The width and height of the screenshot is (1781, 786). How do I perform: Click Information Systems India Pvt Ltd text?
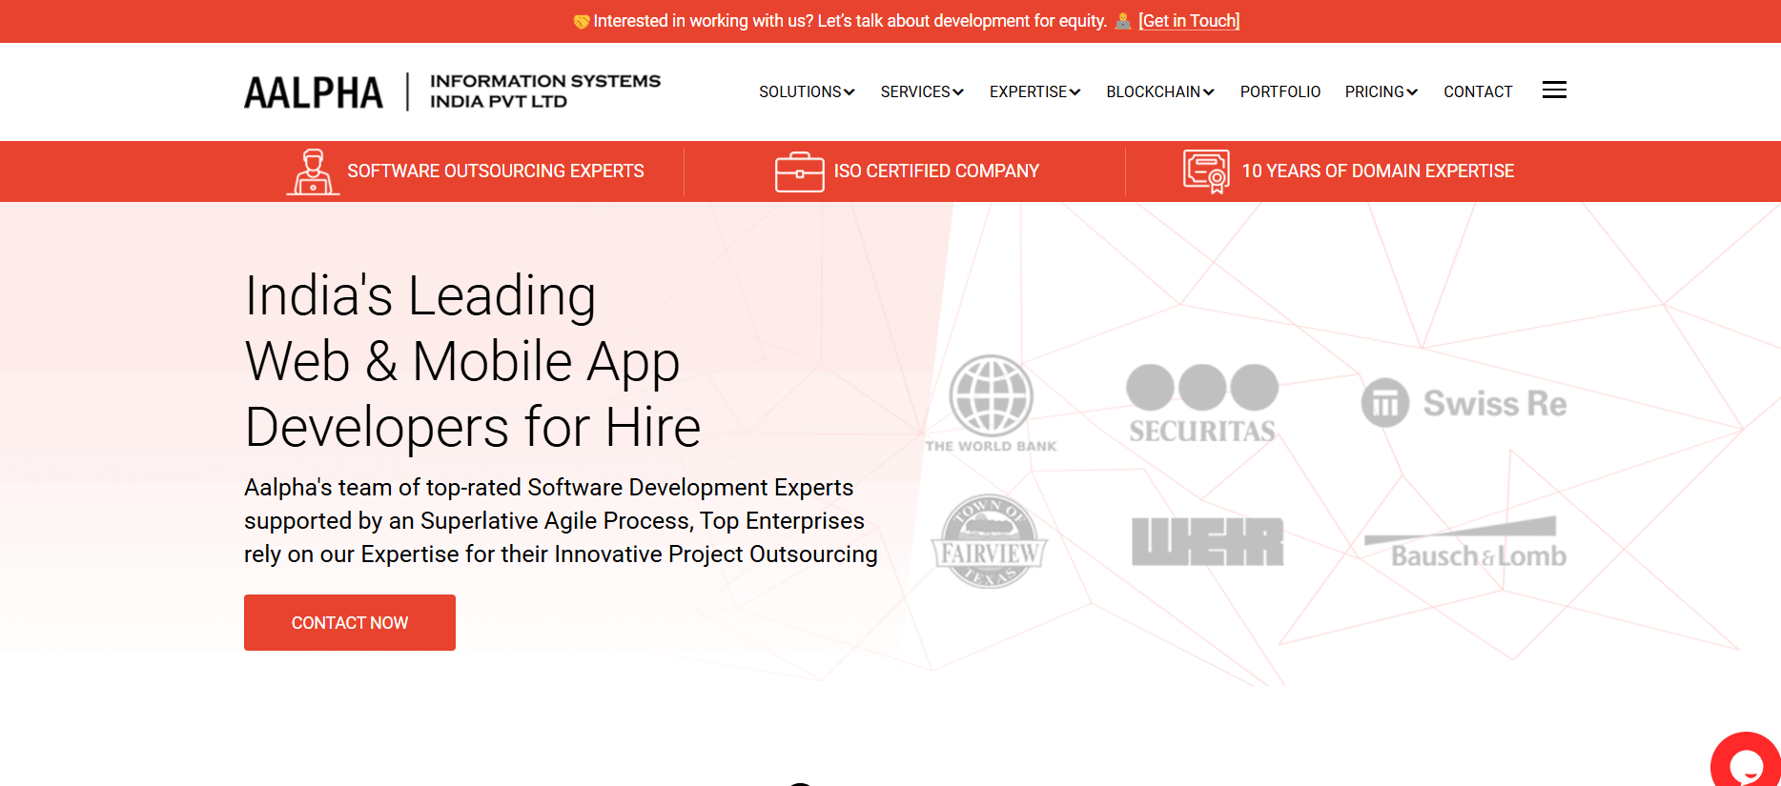coord(545,91)
